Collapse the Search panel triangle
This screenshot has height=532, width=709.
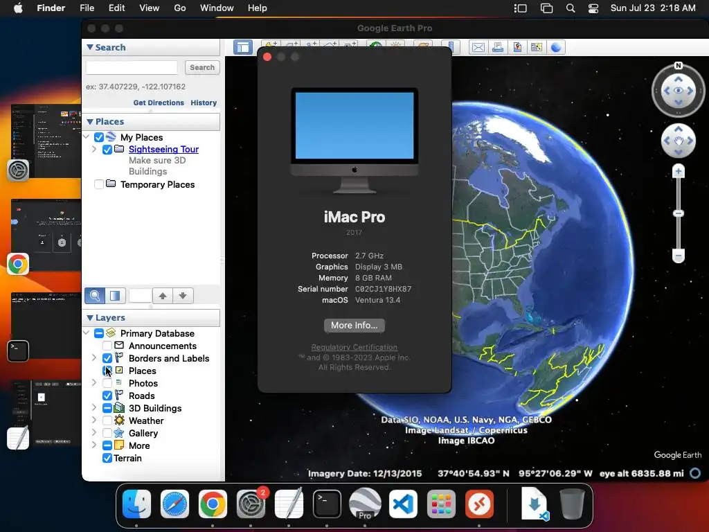click(89, 47)
